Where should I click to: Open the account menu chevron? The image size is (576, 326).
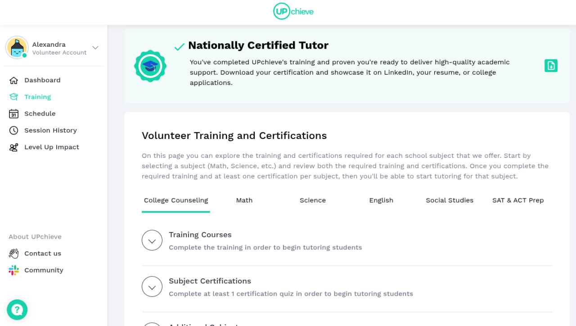coord(95,48)
